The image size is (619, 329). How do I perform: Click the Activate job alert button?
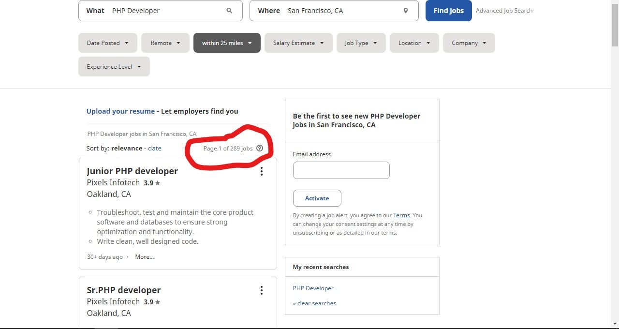coord(317,198)
